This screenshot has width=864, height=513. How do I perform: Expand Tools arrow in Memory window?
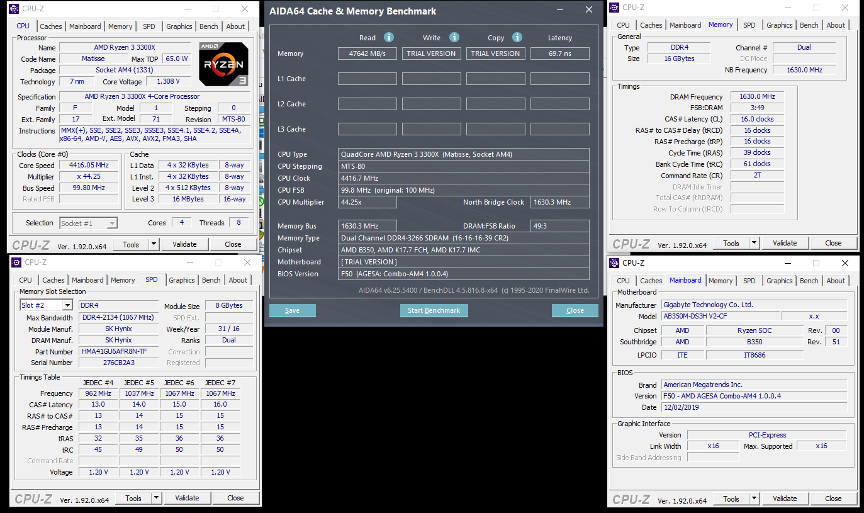click(x=754, y=243)
